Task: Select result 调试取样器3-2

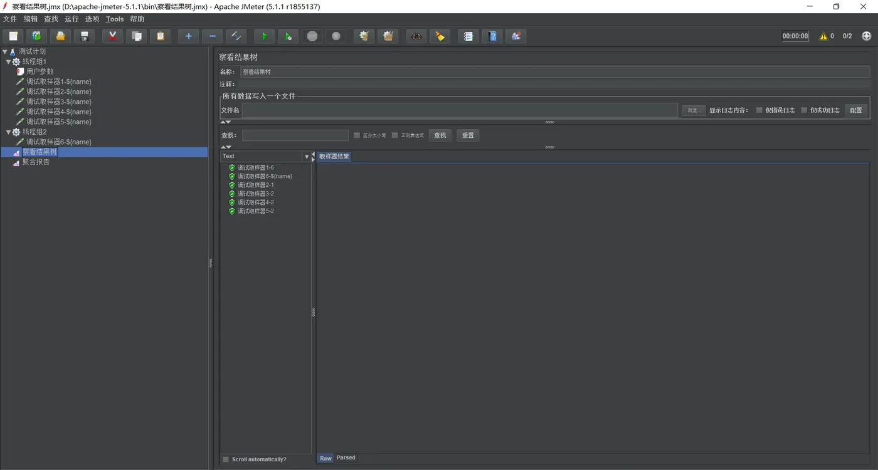Action: (255, 194)
